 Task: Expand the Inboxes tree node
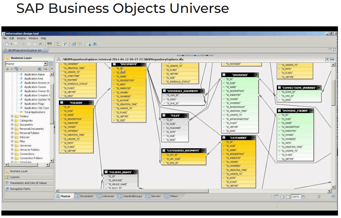pos(12,137)
